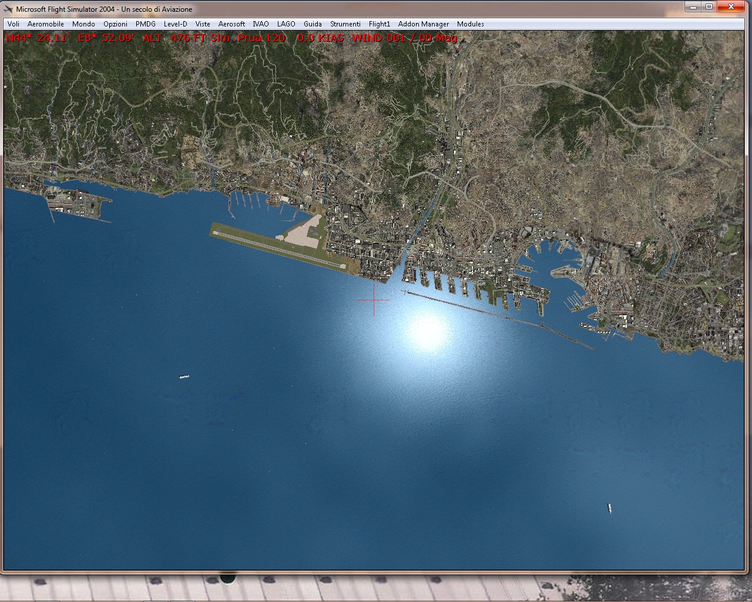Open the Flight1 menu
This screenshot has height=602, width=752.
tap(380, 24)
